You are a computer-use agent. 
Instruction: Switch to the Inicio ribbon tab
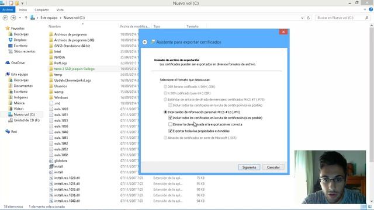[23, 10]
